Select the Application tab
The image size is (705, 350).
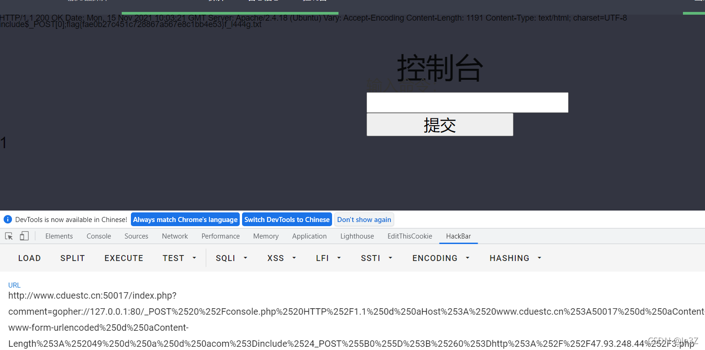pos(310,236)
